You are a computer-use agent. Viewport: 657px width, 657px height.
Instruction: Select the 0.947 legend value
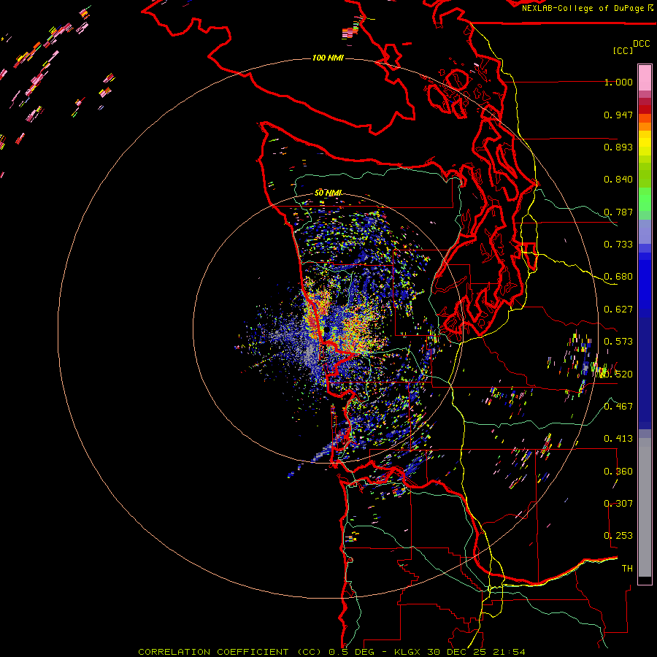tap(618, 115)
